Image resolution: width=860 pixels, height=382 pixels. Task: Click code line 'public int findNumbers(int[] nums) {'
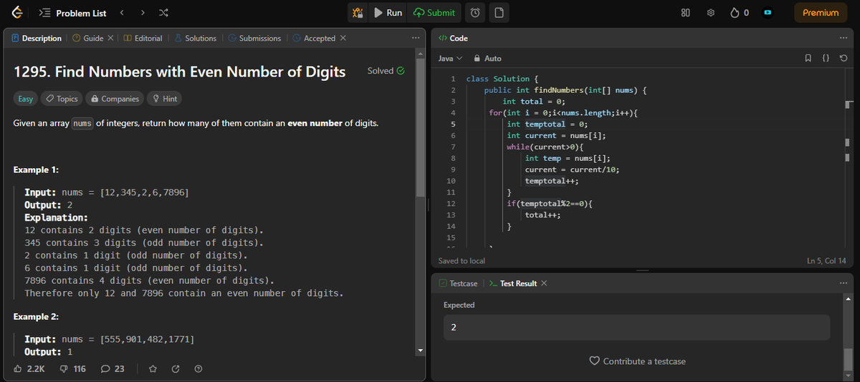point(565,90)
